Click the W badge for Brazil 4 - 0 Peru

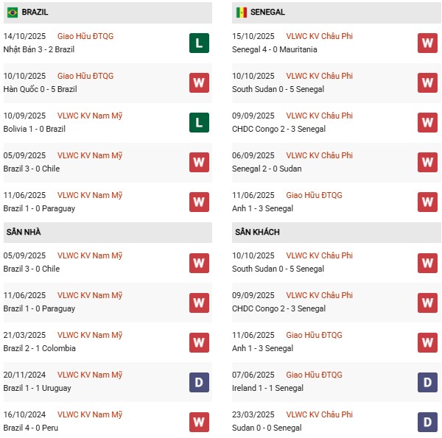198,422
